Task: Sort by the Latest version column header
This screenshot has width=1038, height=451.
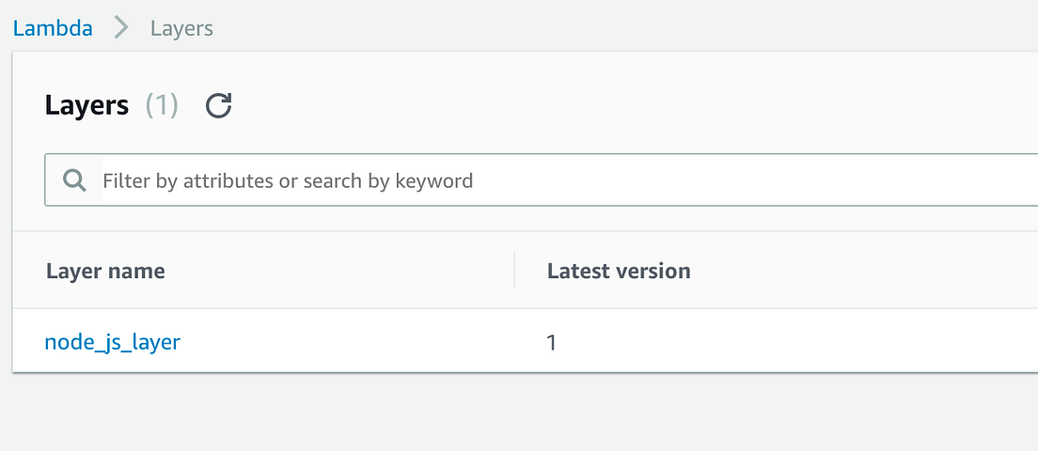Action: pyautogui.click(x=619, y=271)
